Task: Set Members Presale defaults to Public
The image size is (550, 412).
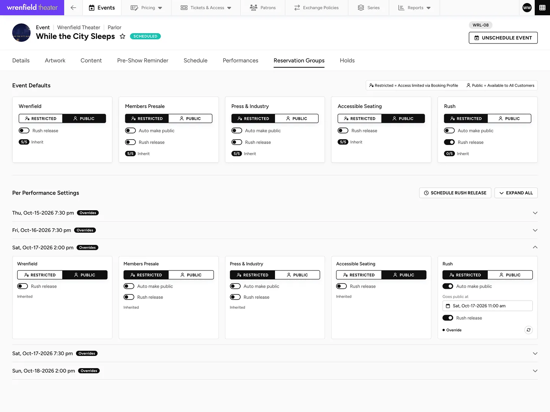Action: click(x=190, y=119)
